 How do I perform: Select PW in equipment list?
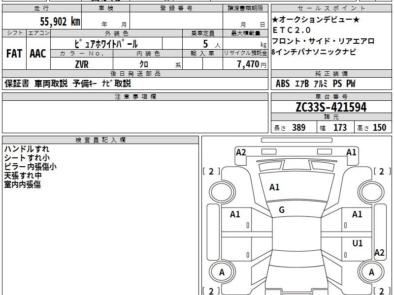(351, 84)
